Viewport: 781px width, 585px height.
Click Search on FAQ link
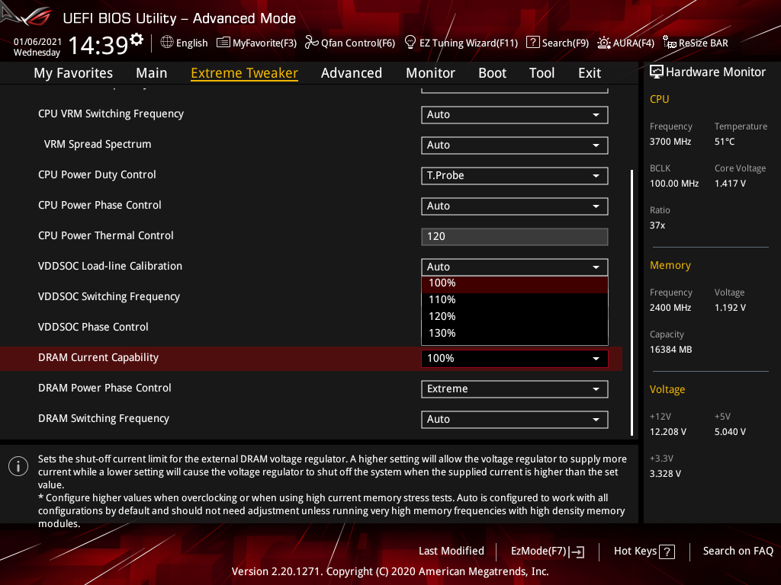[x=738, y=551]
